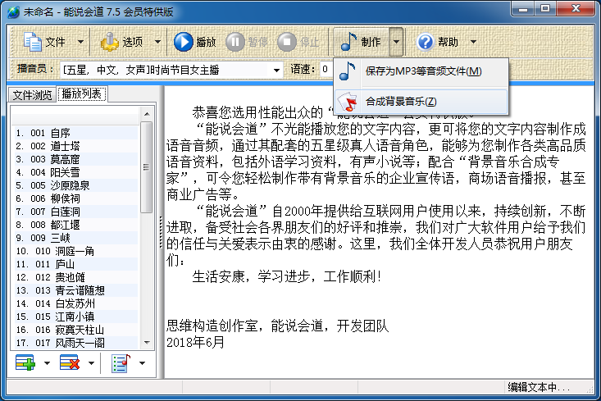The image size is (601, 401).
Task: Select playlist item 011 庐山
Action: [76, 264]
